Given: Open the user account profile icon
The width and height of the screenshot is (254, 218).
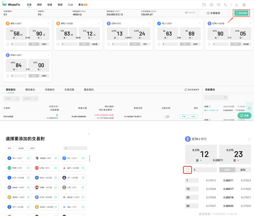Looking at the screenshot, I should coord(211,5).
